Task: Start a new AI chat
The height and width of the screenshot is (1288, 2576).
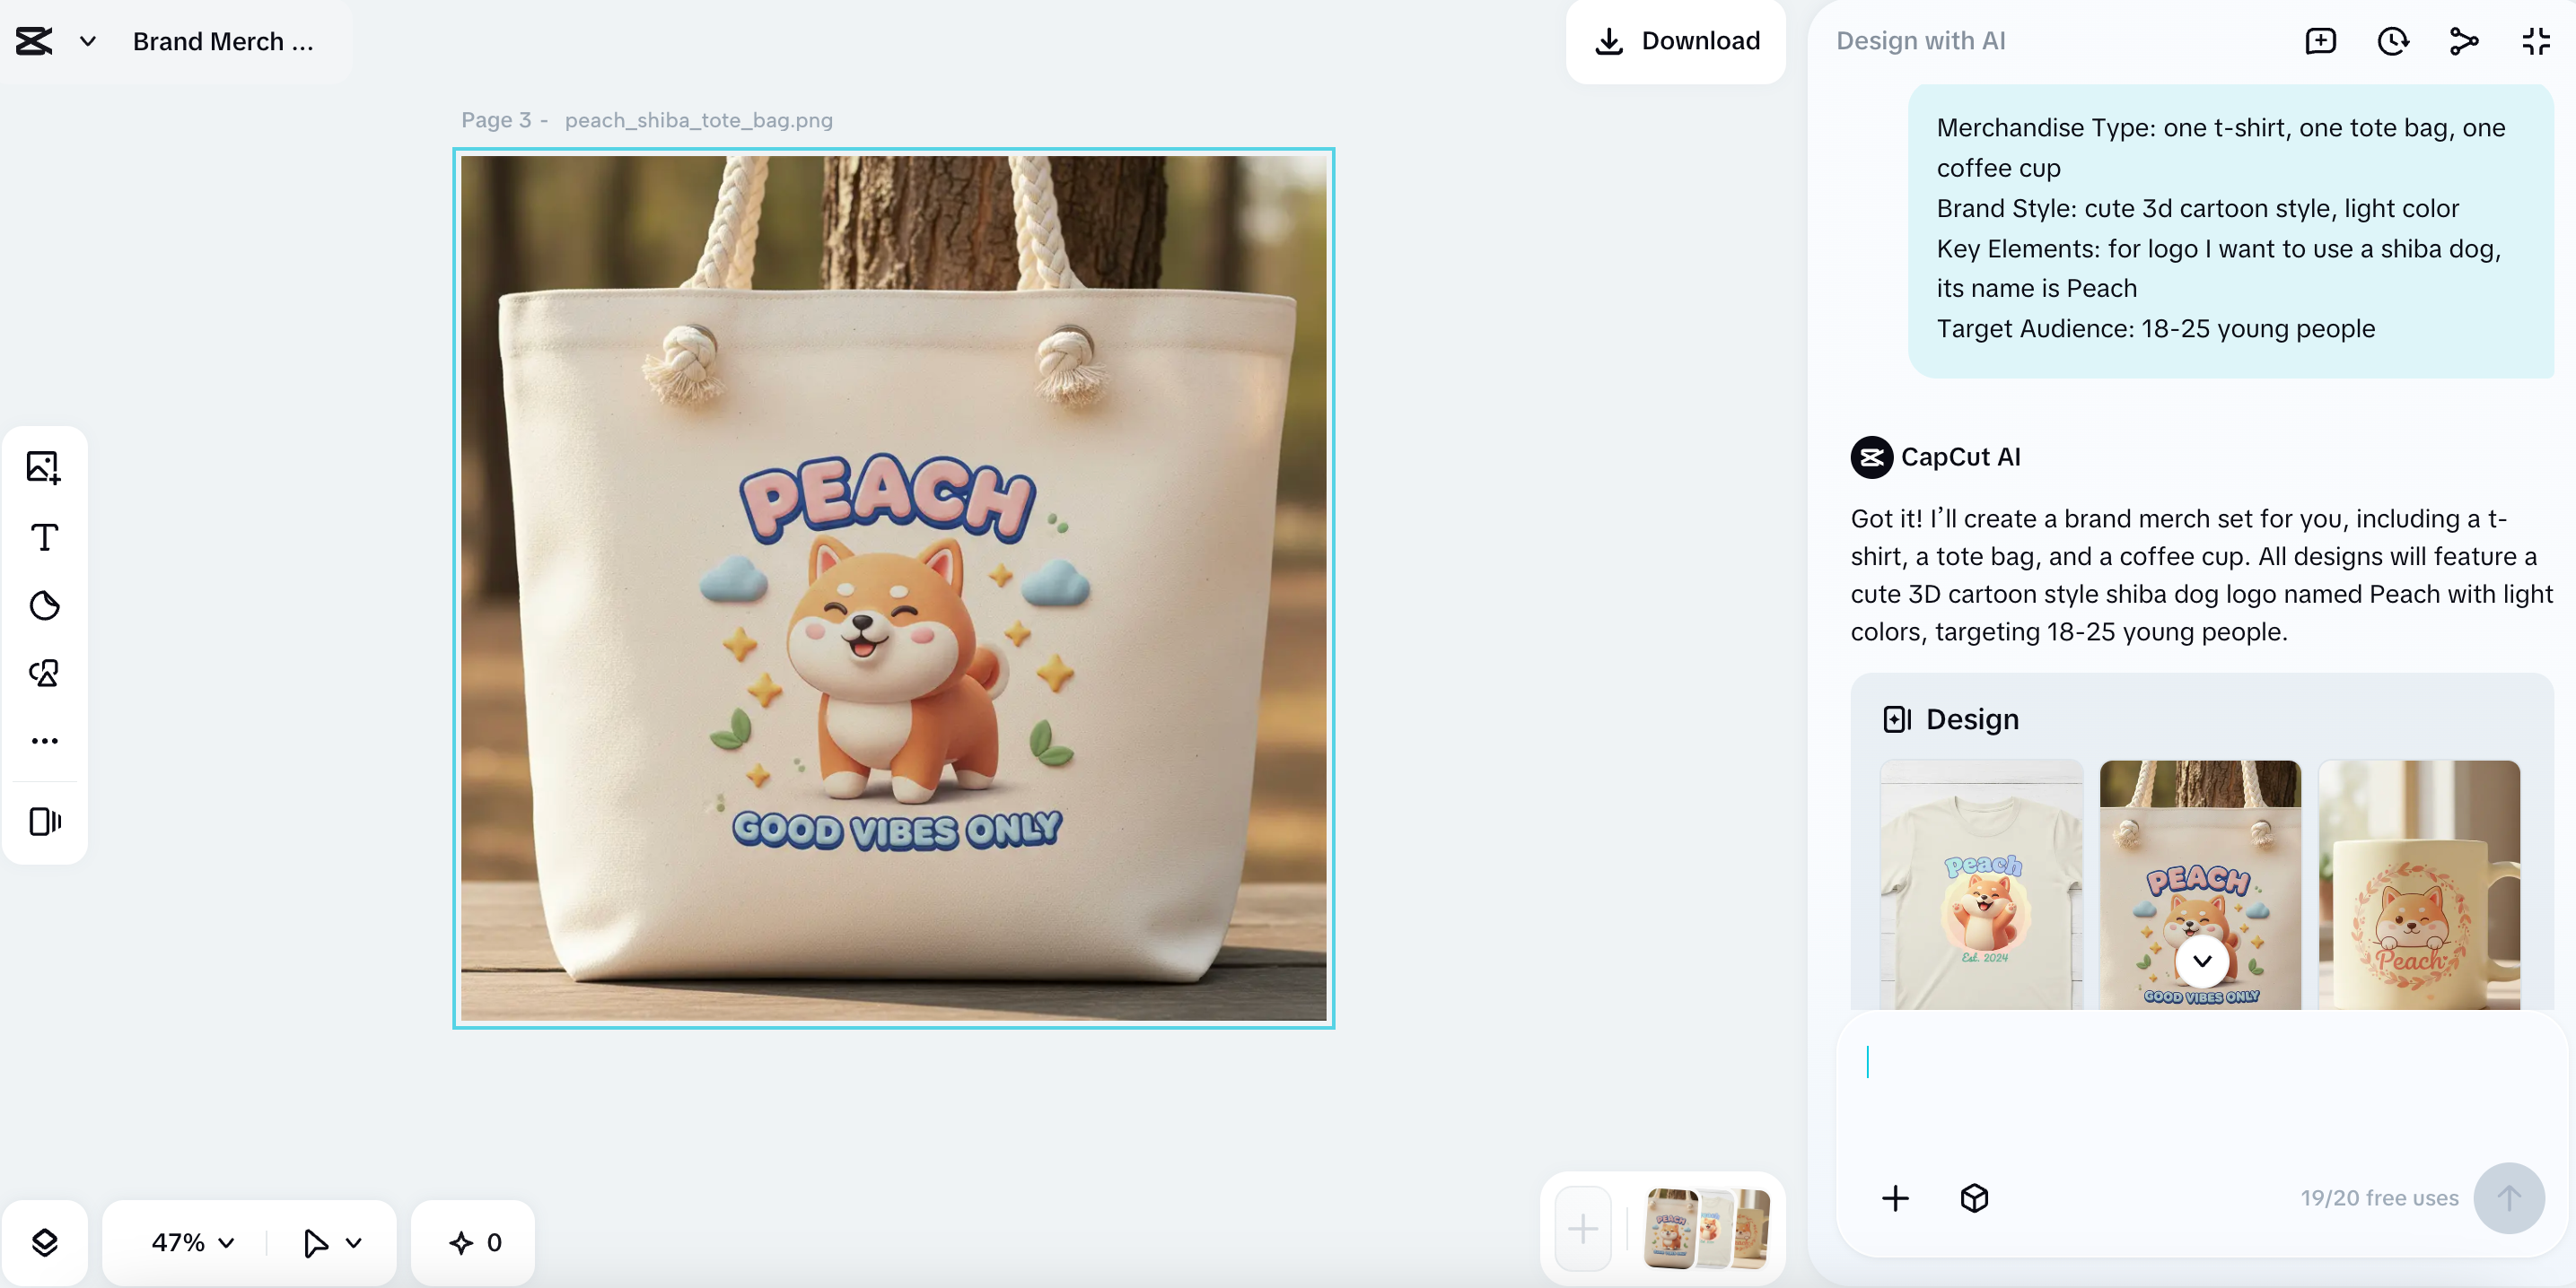Action: point(2320,41)
